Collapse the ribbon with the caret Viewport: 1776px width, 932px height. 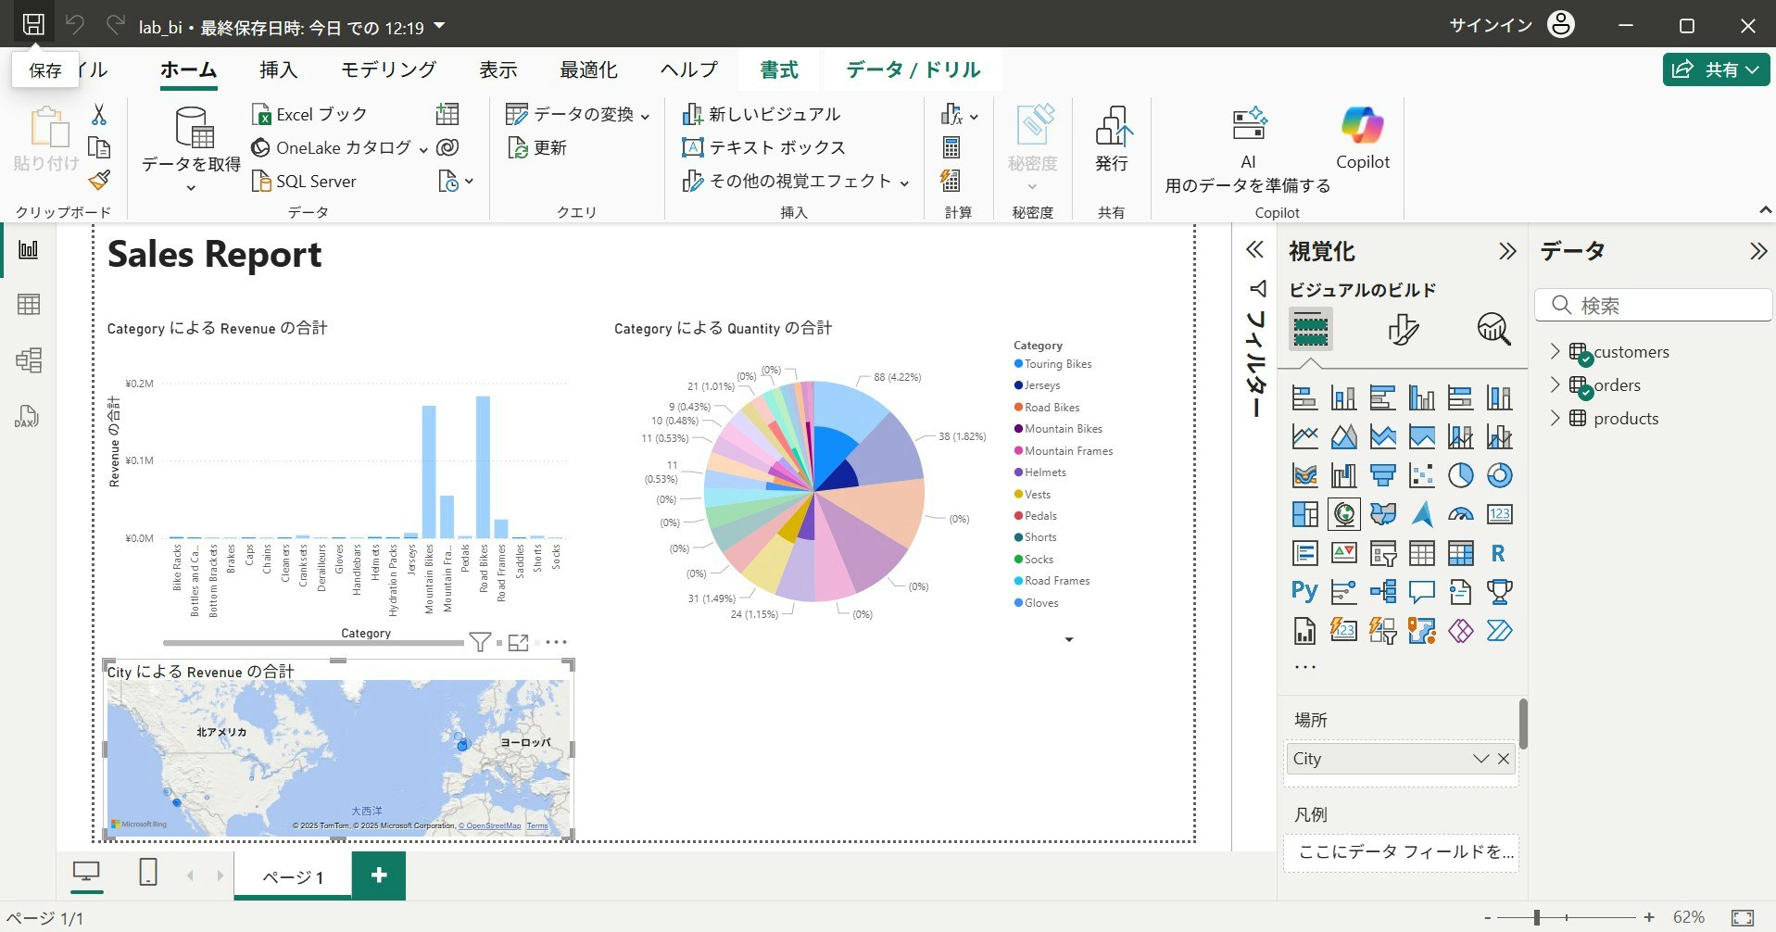click(x=1765, y=211)
